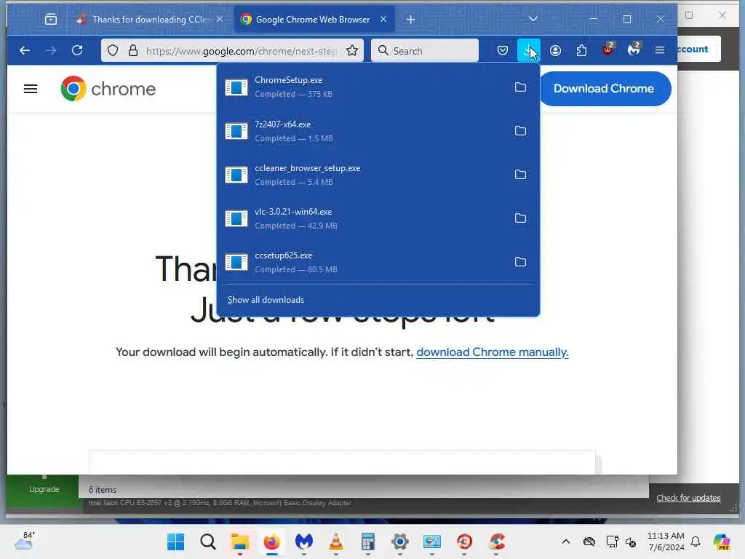Image resolution: width=745 pixels, height=559 pixels.
Task: Click Upgrade in the background window
Action: [x=44, y=489]
